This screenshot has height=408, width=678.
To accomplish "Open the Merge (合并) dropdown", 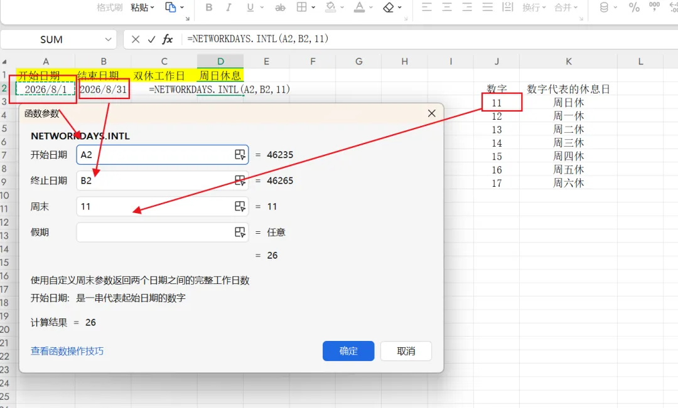I will click(x=566, y=8).
